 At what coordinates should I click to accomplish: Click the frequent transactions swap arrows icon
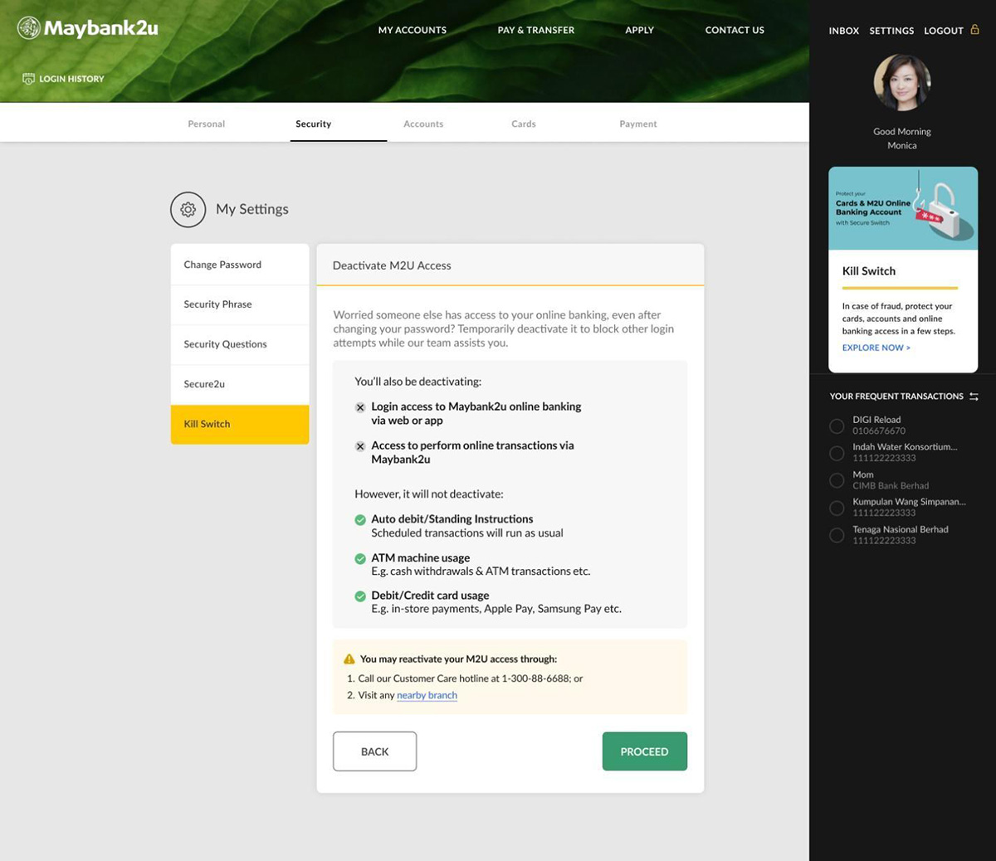pyautogui.click(x=974, y=396)
